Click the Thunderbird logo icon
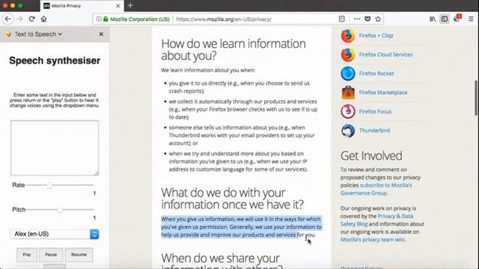 coord(348,131)
